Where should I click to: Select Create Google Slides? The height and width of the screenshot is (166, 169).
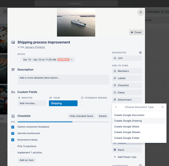[139, 127]
